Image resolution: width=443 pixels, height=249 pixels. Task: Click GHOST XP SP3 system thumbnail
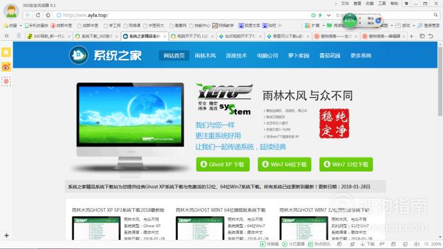click(x=96, y=229)
